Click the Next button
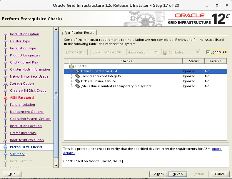Screen dimensions: 232x179 click(x=178, y=174)
